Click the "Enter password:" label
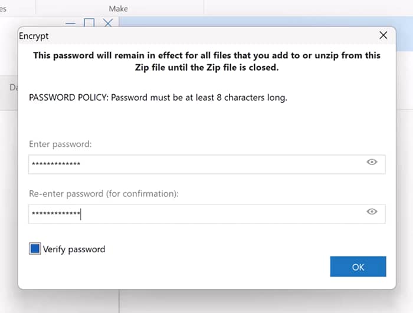Image resolution: width=413 pixels, height=313 pixels. (60, 144)
